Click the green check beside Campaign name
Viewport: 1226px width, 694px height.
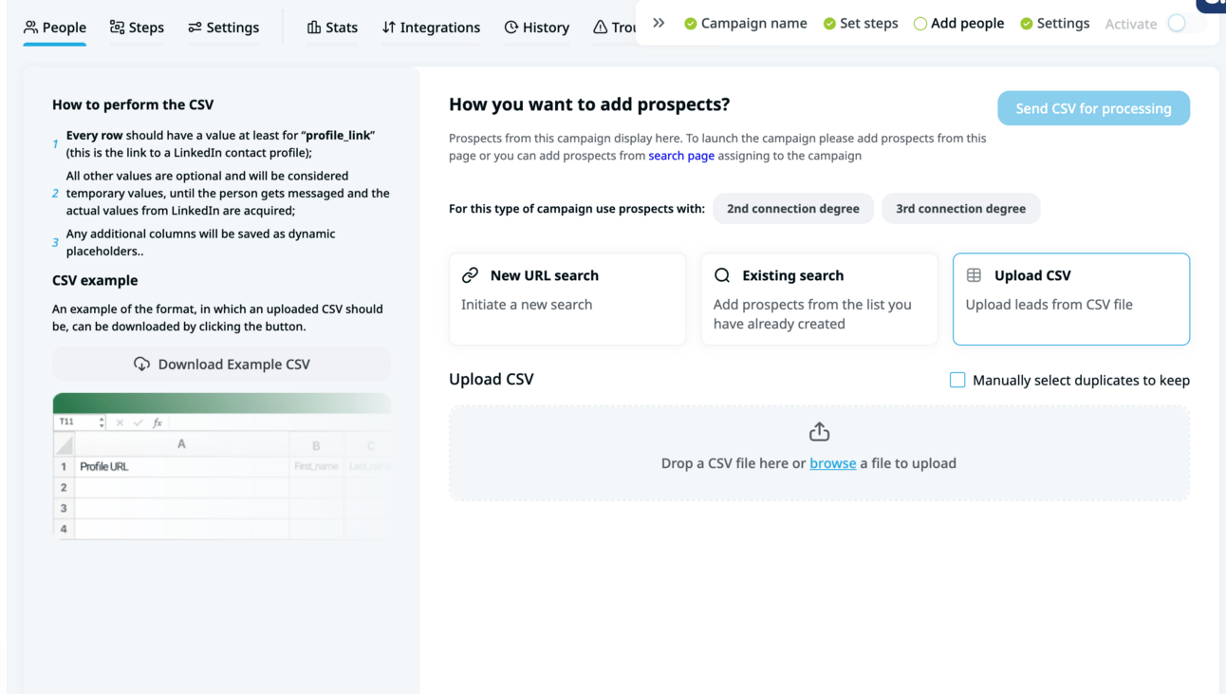(691, 24)
